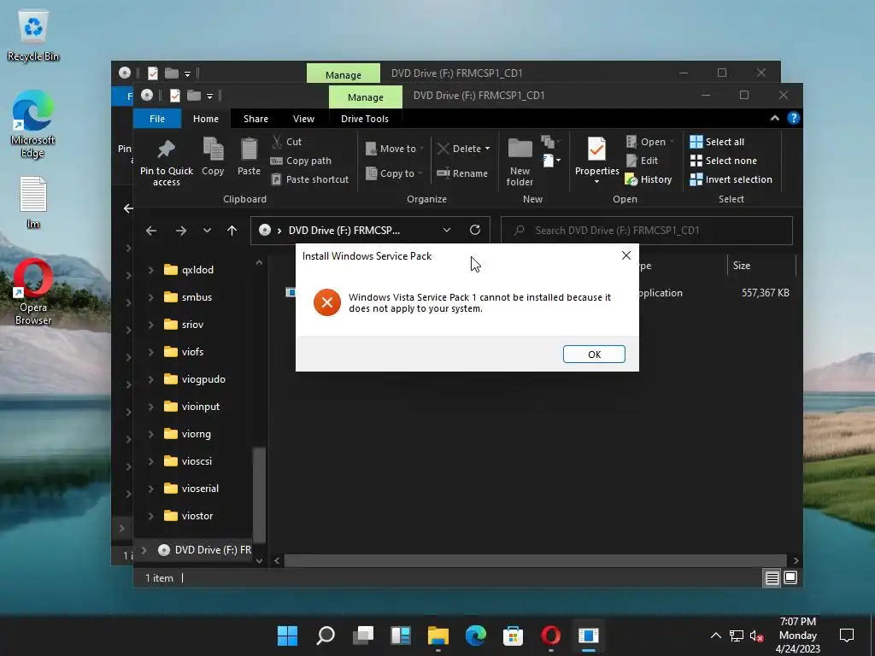Switch to details view layout icon
Image resolution: width=875 pixels, height=656 pixels.
tap(772, 578)
